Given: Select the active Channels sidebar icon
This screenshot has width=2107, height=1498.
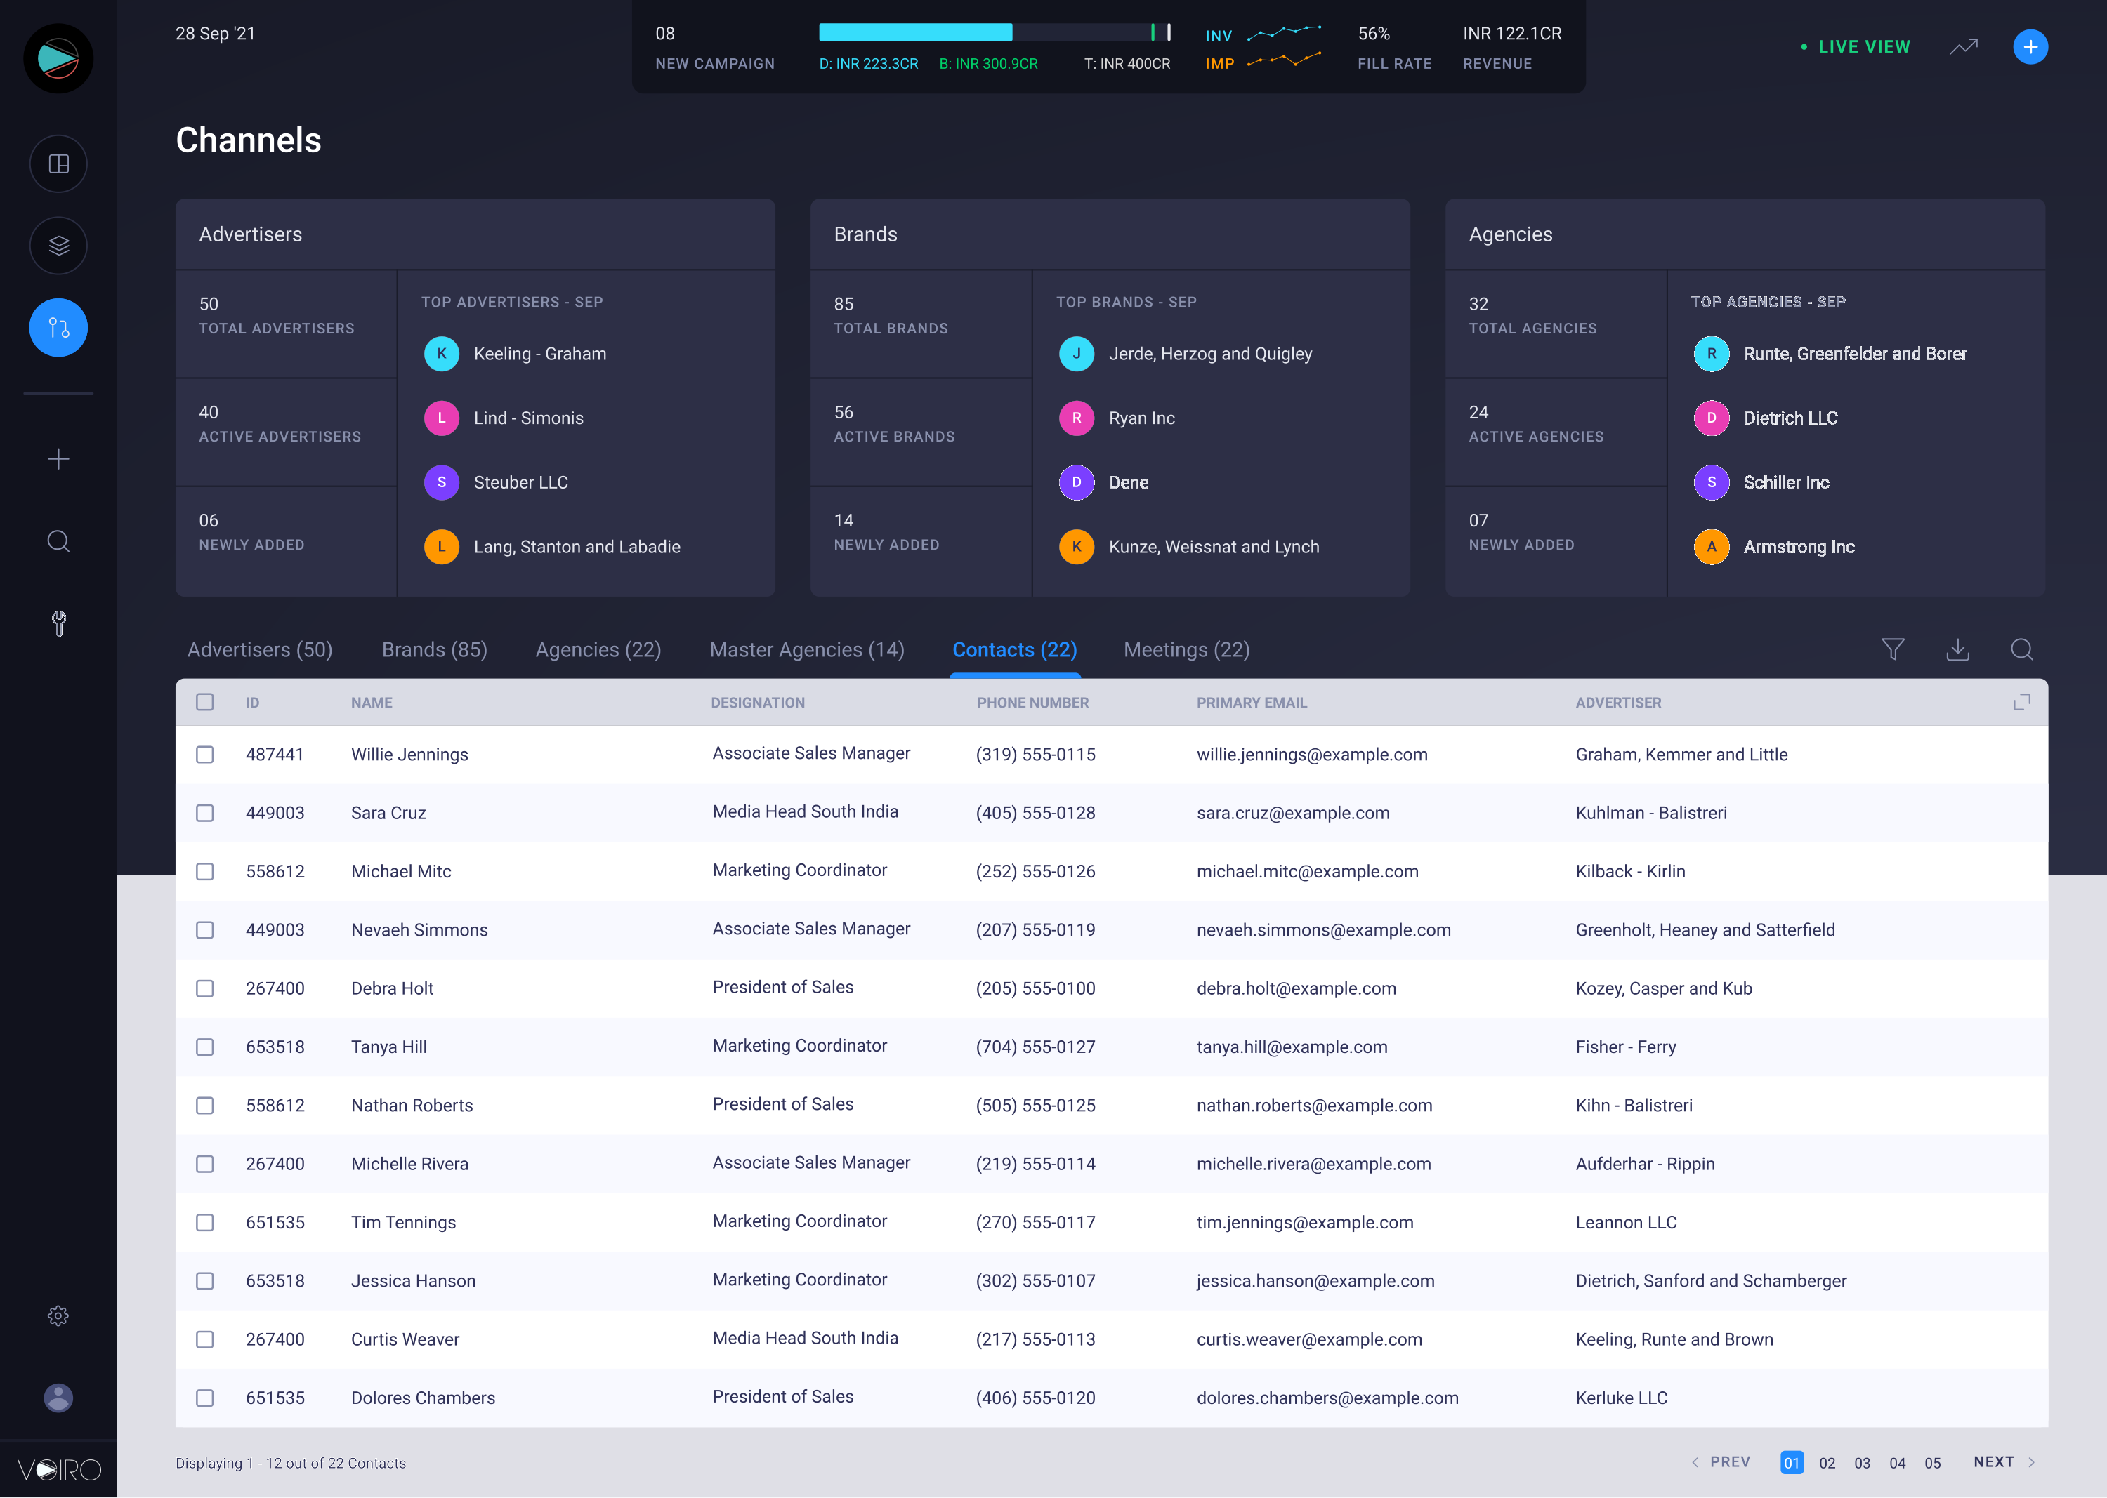Looking at the screenshot, I should pyautogui.click(x=58, y=327).
